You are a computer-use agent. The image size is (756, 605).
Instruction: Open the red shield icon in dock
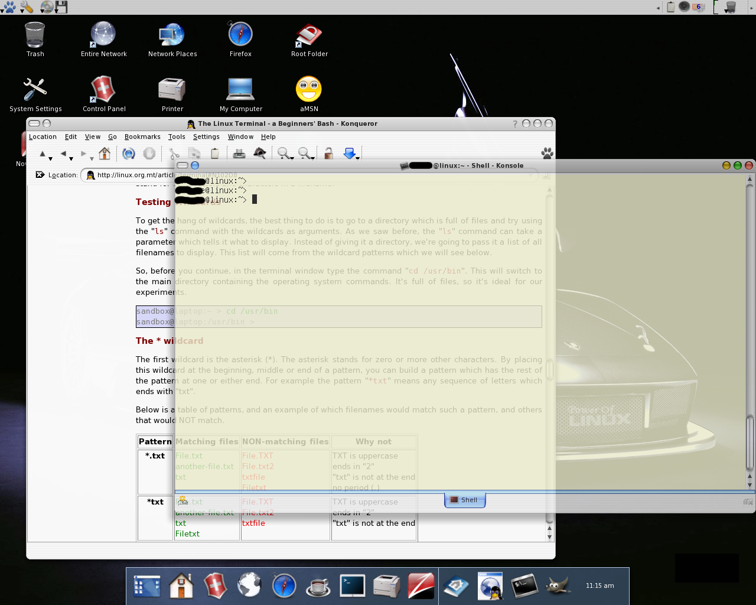pyautogui.click(x=215, y=586)
